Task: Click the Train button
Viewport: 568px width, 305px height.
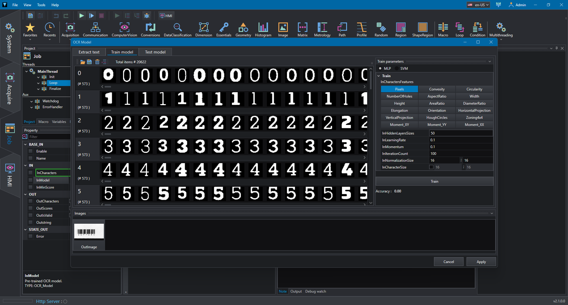Action: [x=434, y=181]
